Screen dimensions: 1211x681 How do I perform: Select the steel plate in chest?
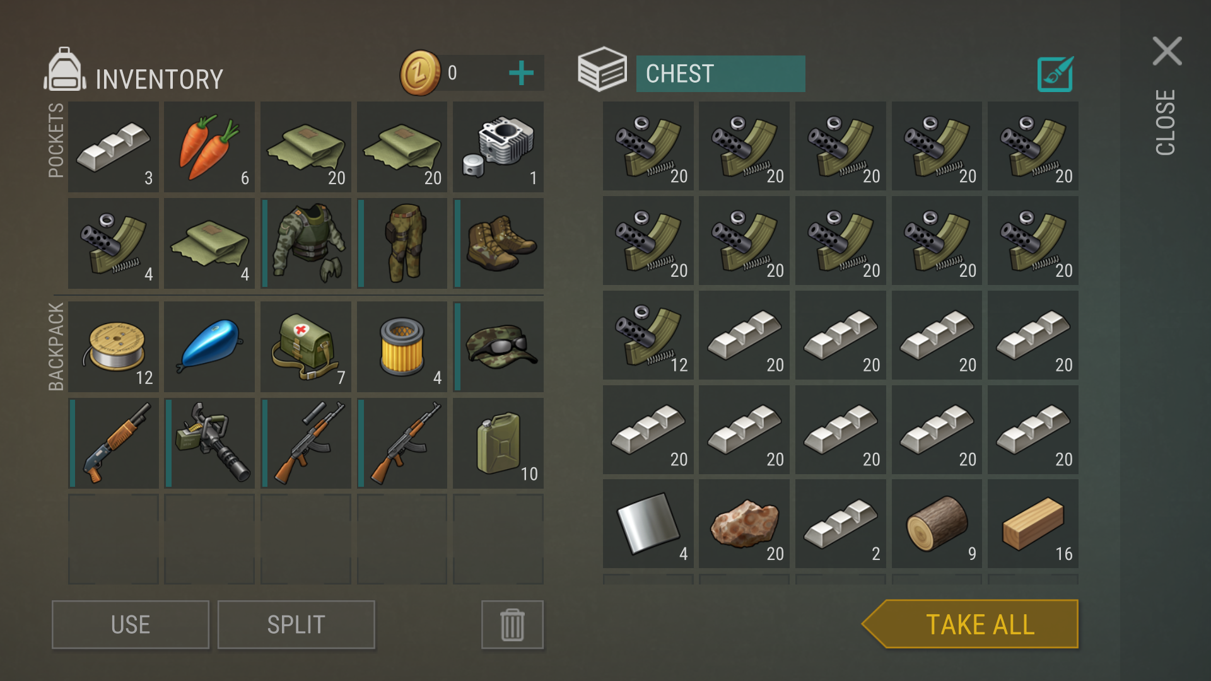(648, 524)
